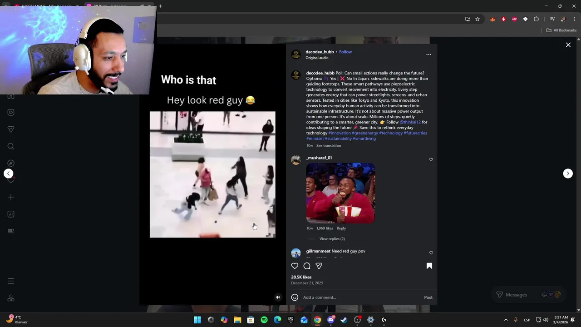Toggle the save bookmark for this post

pos(429,266)
